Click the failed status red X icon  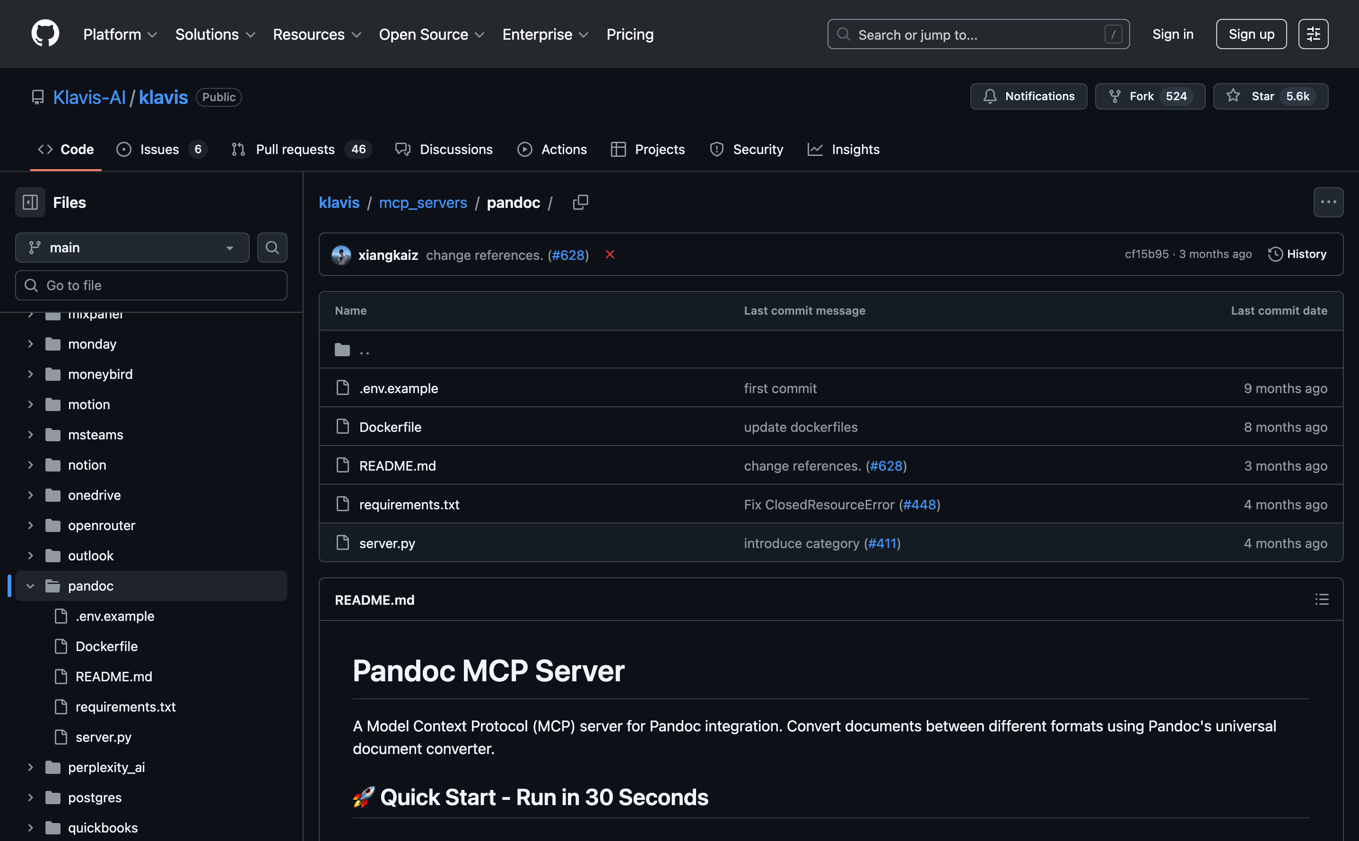click(610, 255)
